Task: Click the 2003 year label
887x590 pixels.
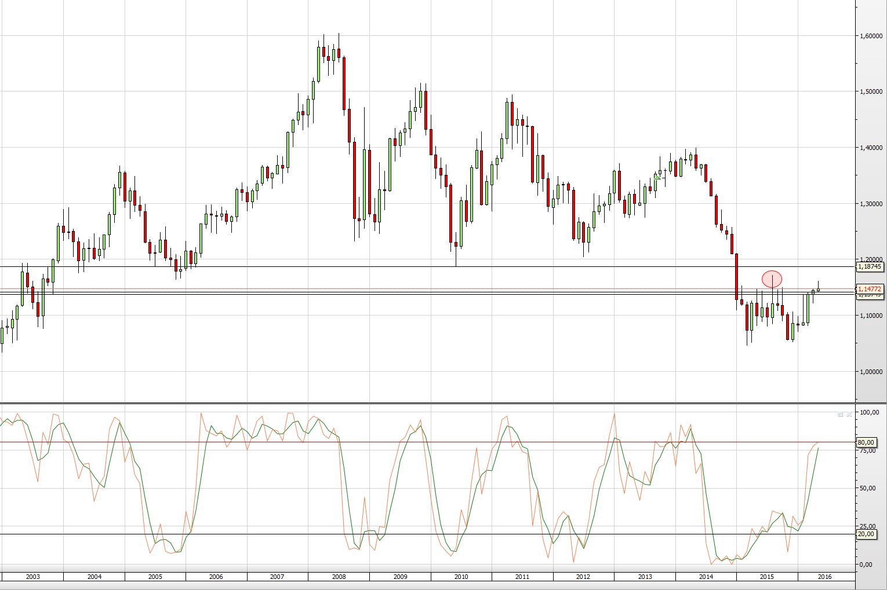Action: pyautogui.click(x=33, y=577)
